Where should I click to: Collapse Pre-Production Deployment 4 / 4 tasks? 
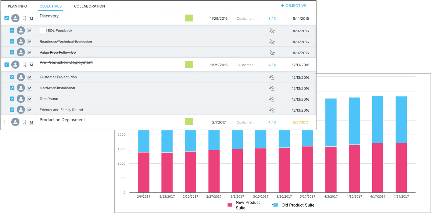[272, 65]
